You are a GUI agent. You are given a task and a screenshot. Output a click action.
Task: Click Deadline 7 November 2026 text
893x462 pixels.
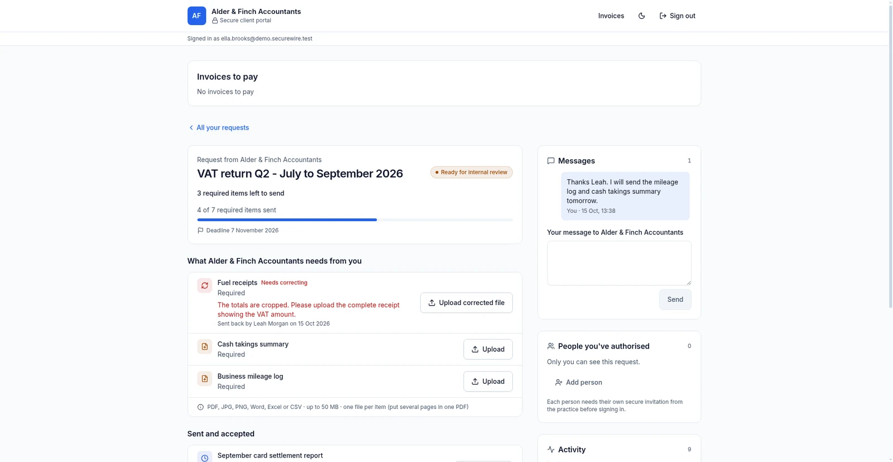[242, 230]
